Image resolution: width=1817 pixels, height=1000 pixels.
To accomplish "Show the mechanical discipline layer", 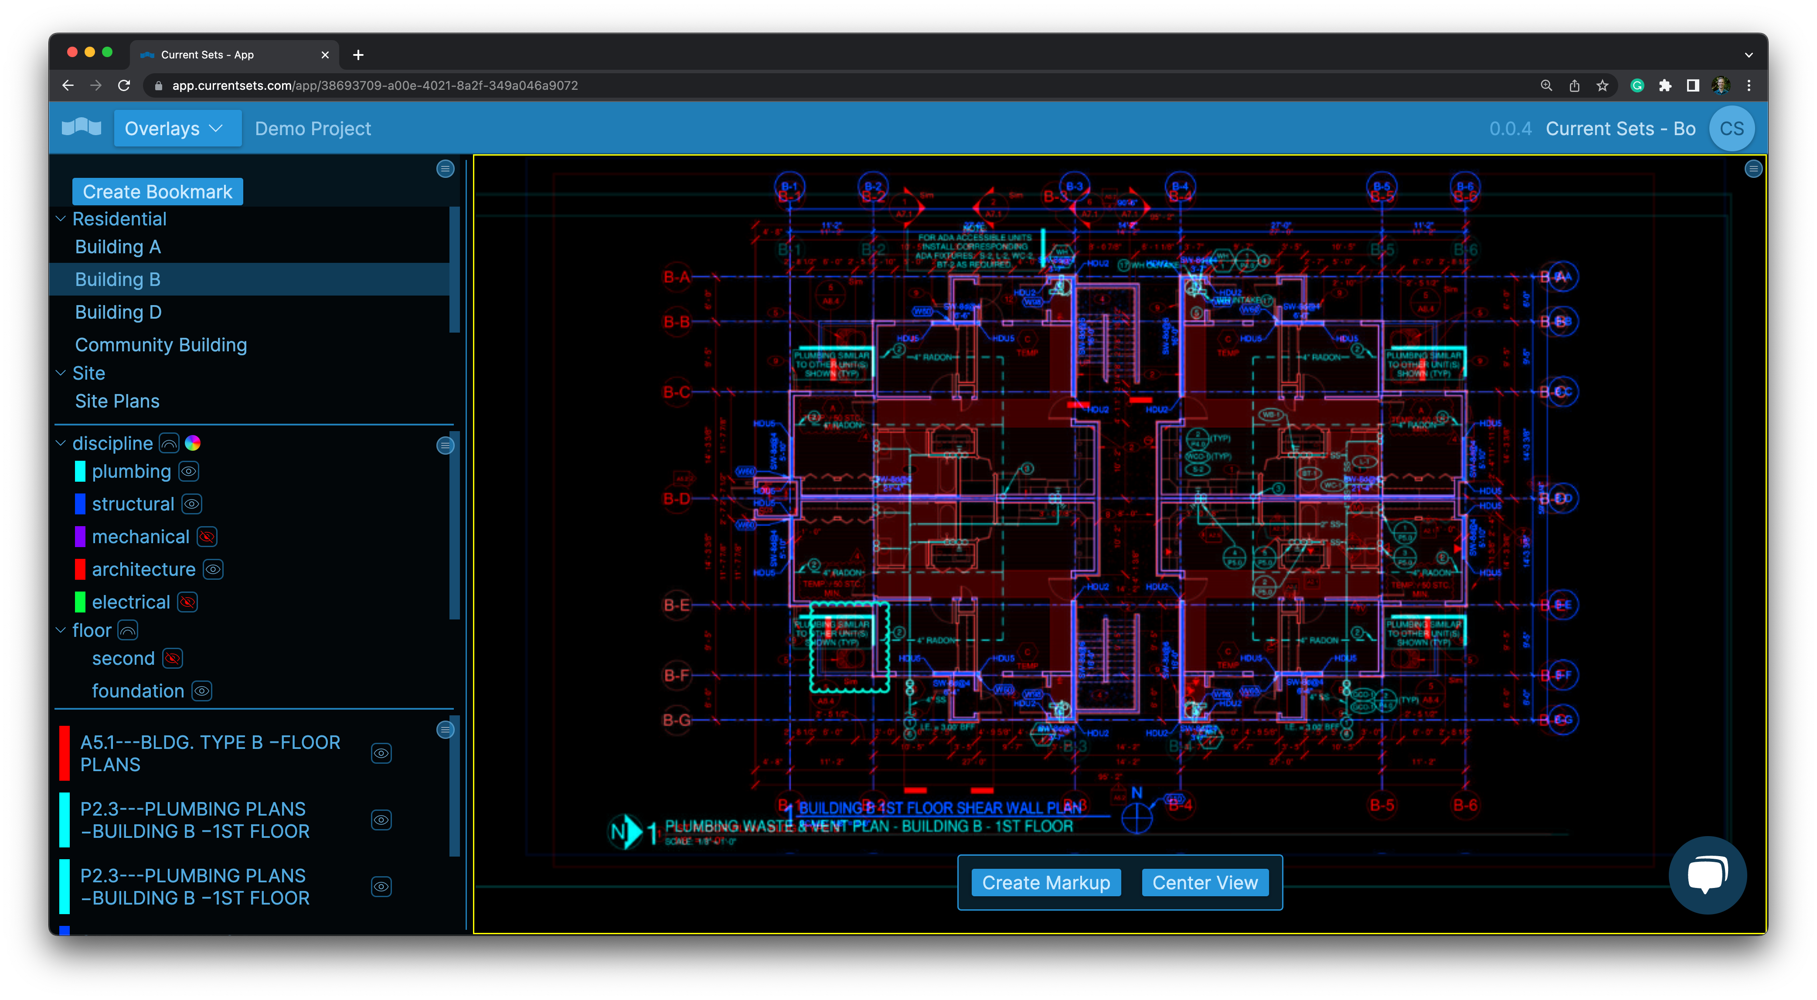I will click(x=208, y=537).
